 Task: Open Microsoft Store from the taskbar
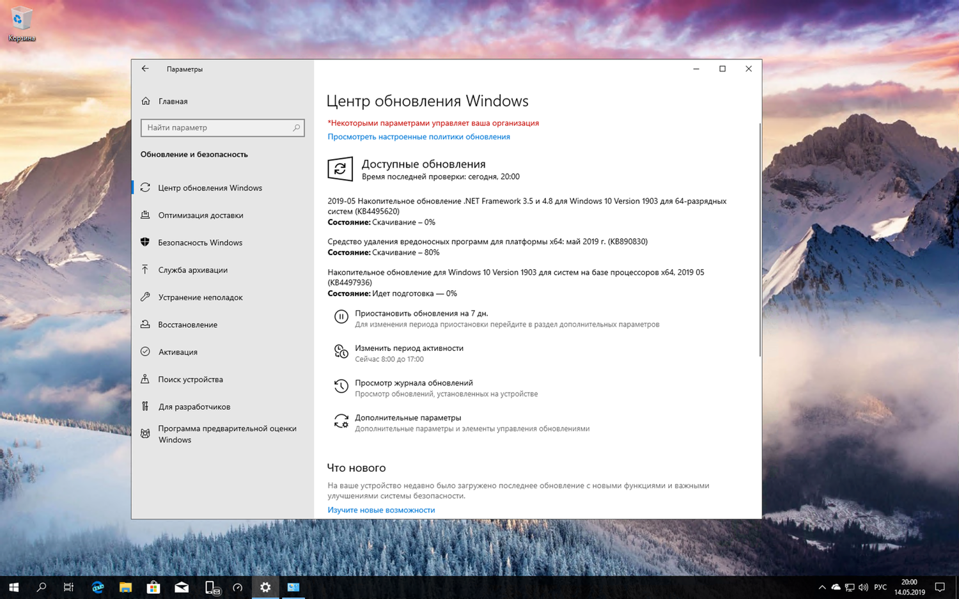(153, 587)
